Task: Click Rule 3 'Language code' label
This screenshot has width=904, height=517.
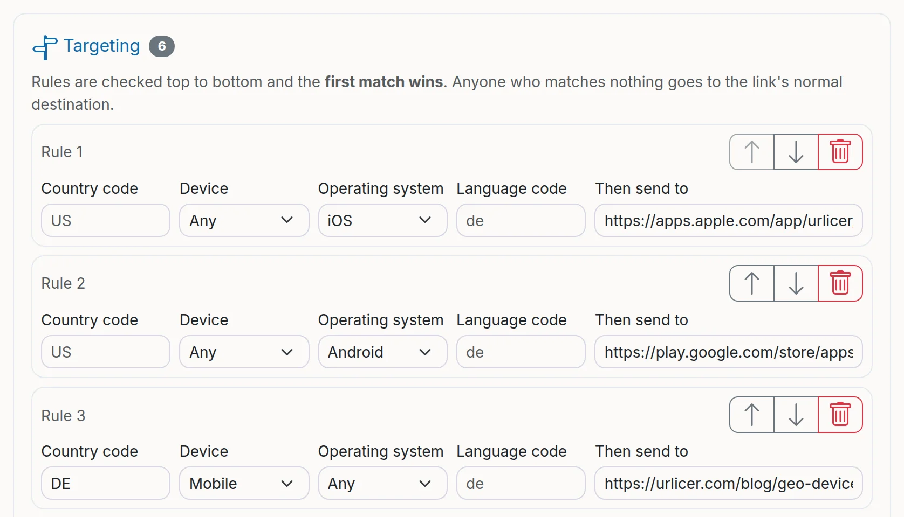Action: point(511,451)
